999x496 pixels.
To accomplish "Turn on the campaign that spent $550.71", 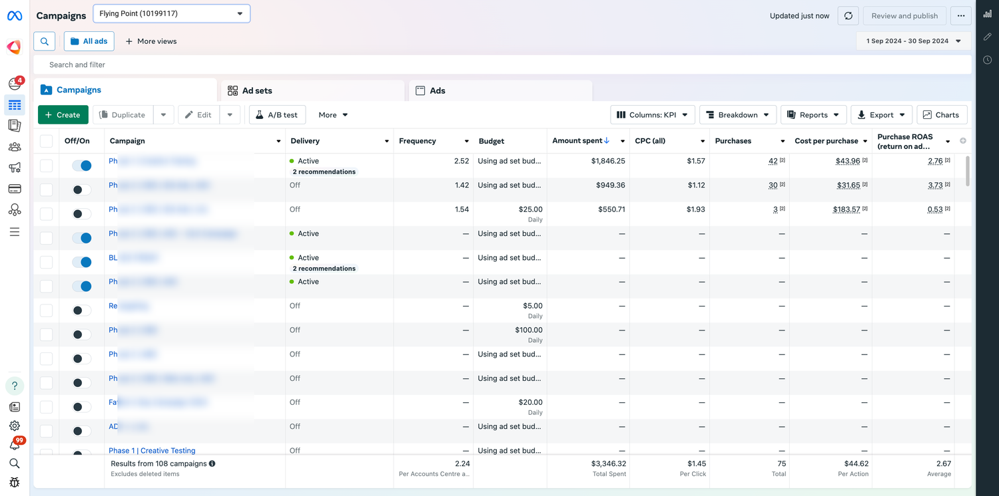I will click(x=82, y=214).
